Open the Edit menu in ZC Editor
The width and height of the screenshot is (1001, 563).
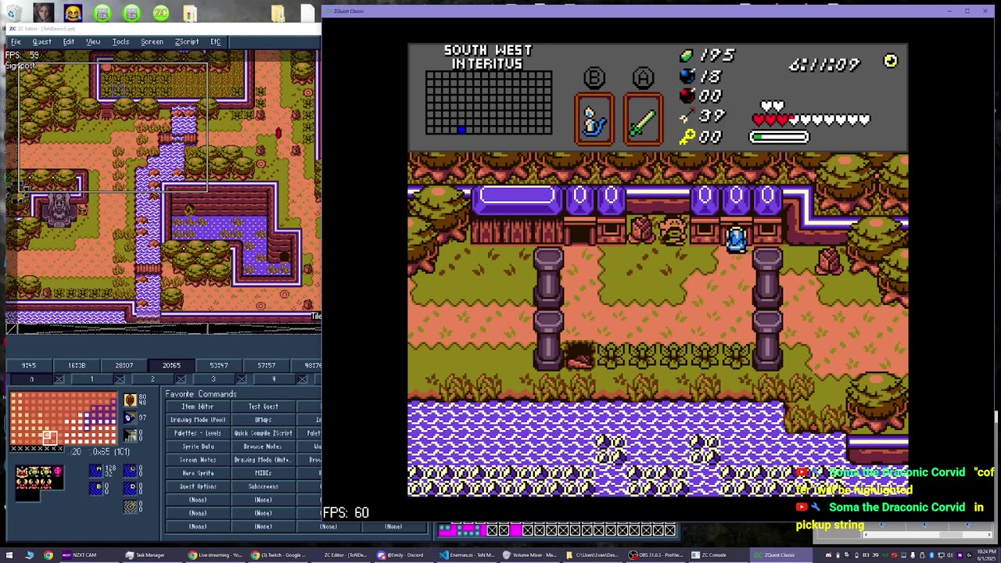click(69, 41)
